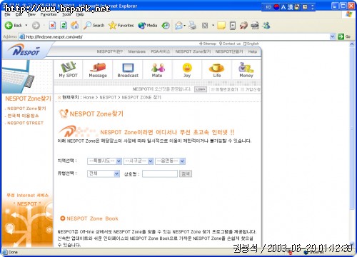Click the NESPOT logo

click(24, 51)
